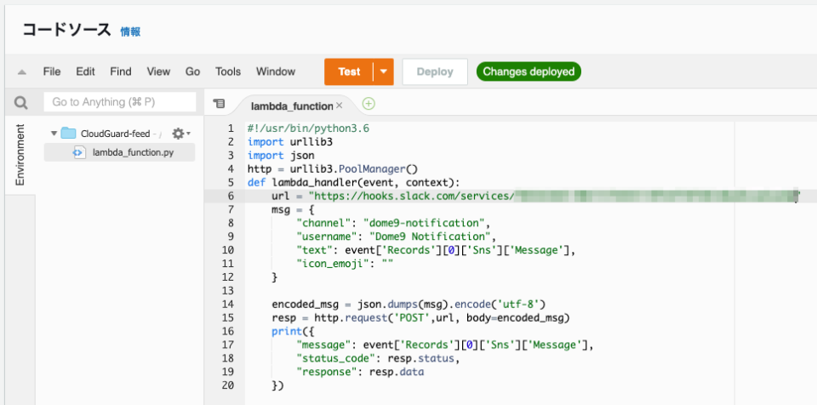Click the "status_code": resp.status line

(x=378, y=358)
